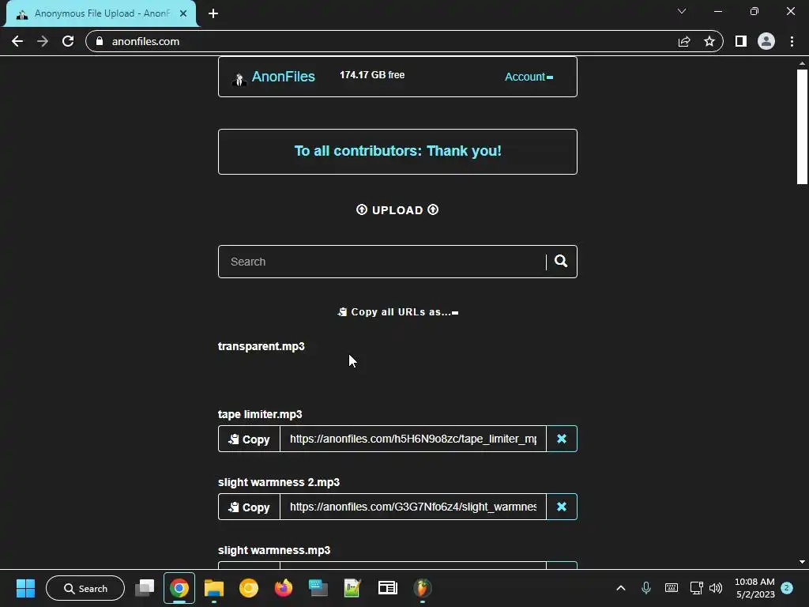Click the Chrome taskbar icon
Image resolution: width=809 pixels, height=607 pixels.
pyautogui.click(x=179, y=588)
